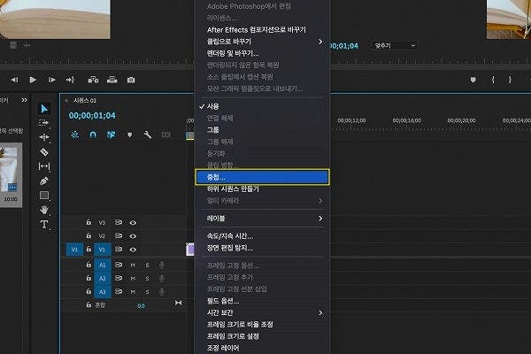This screenshot has height=354, width=531.
Task: Select the Type tool
Action: (x=44, y=224)
